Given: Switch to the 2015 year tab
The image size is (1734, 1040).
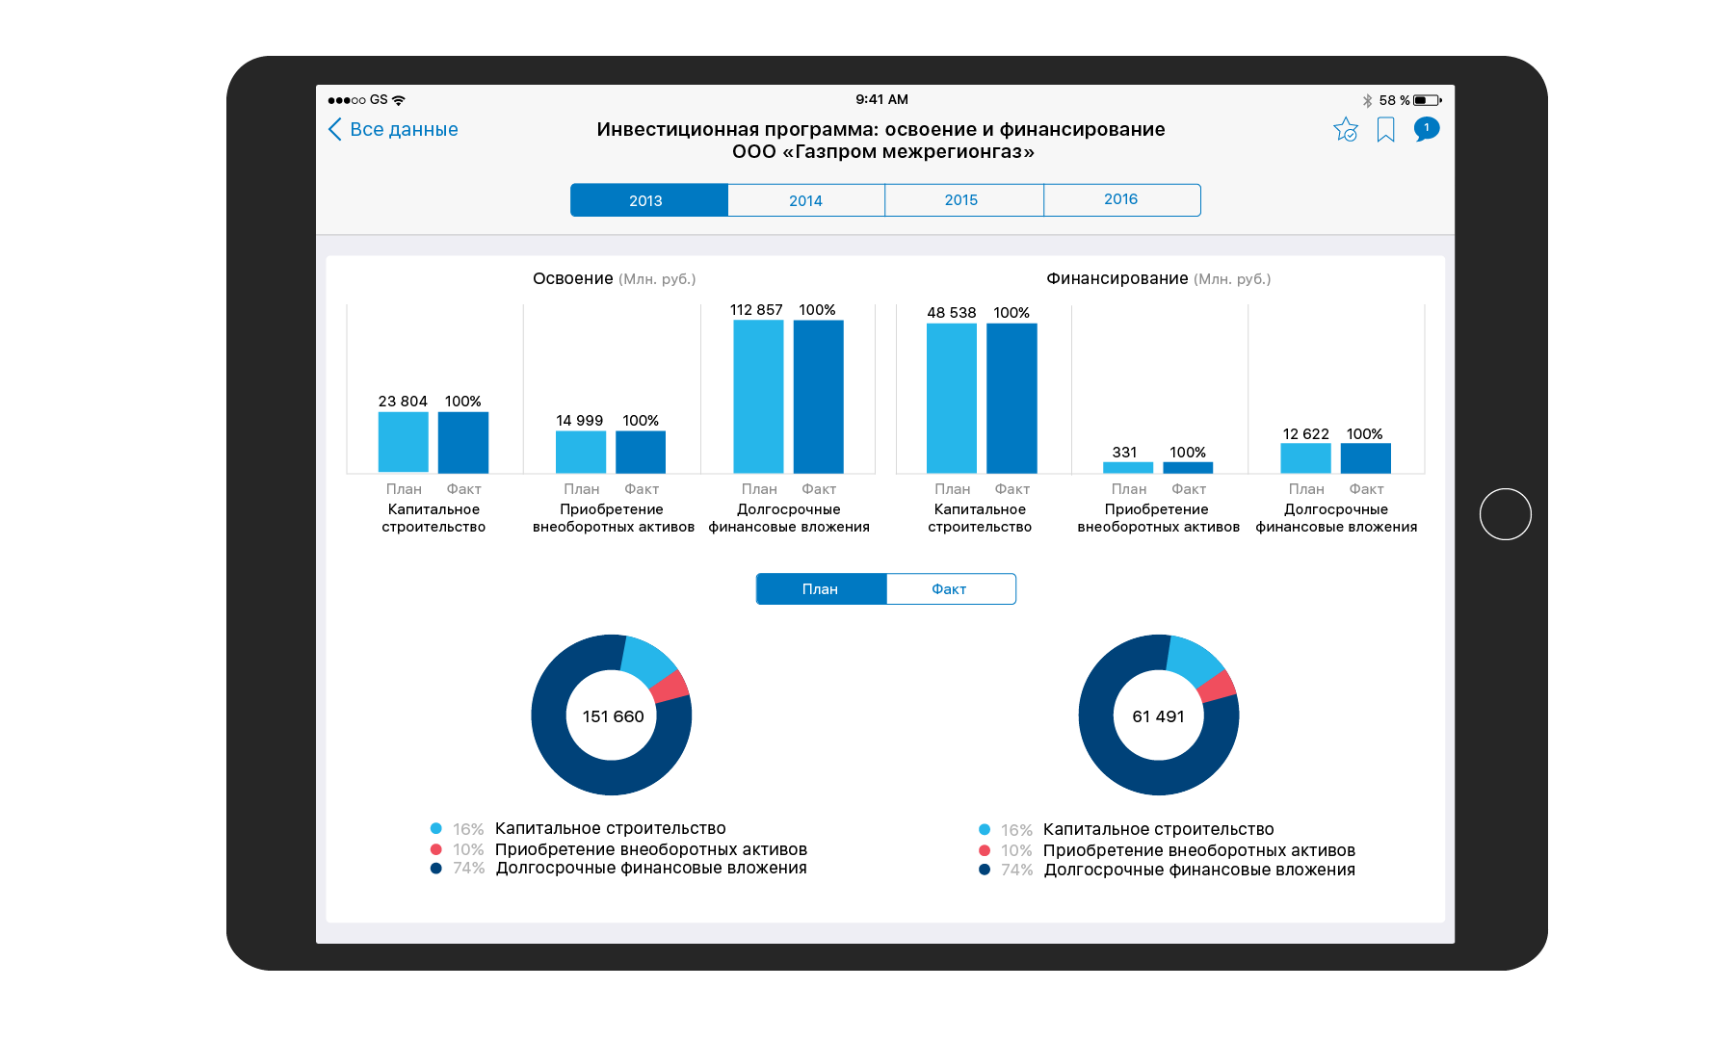Looking at the screenshot, I should click(961, 200).
